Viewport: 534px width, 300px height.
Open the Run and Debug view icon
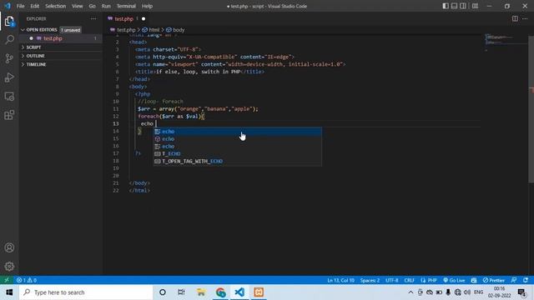coord(9,77)
